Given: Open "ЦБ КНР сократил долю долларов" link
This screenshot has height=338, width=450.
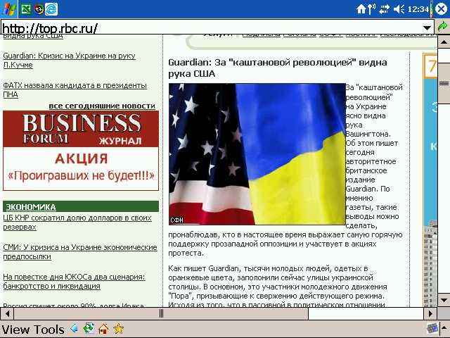Looking at the screenshot, I should 77,223.
